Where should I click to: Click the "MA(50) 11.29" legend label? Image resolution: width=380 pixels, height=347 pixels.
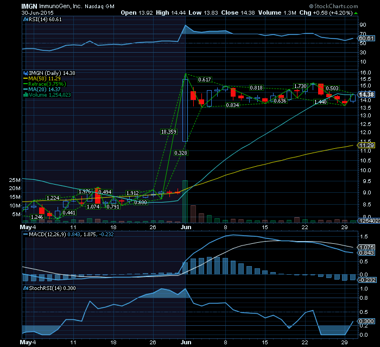45,79
